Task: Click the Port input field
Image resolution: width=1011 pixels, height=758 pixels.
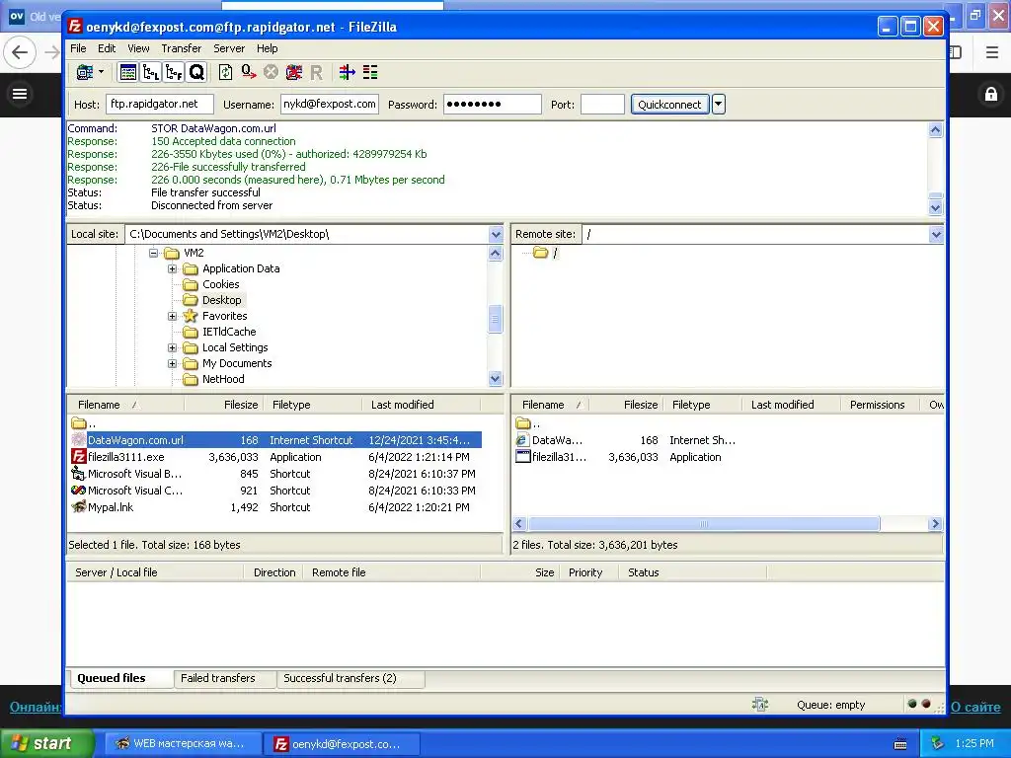Action: 602,104
